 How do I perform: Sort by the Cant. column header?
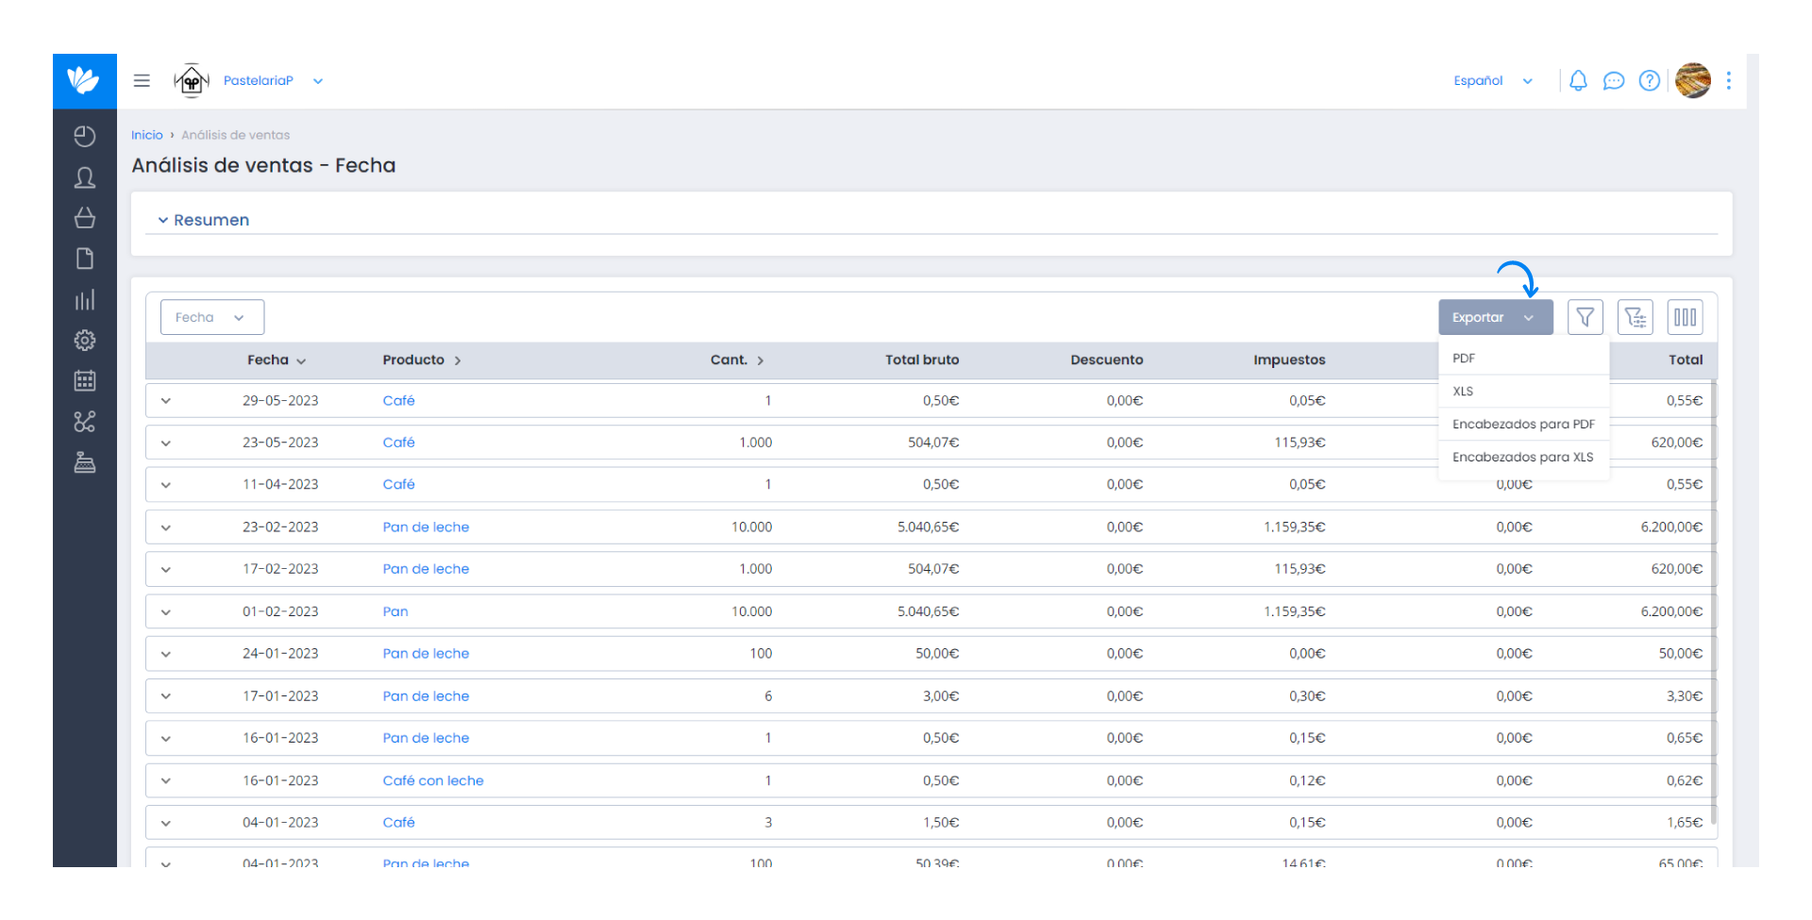pos(737,360)
